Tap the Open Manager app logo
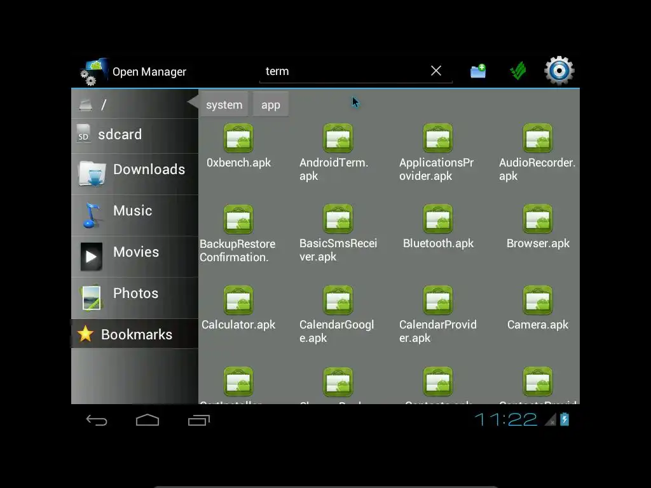The image size is (651, 488). tap(94, 72)
